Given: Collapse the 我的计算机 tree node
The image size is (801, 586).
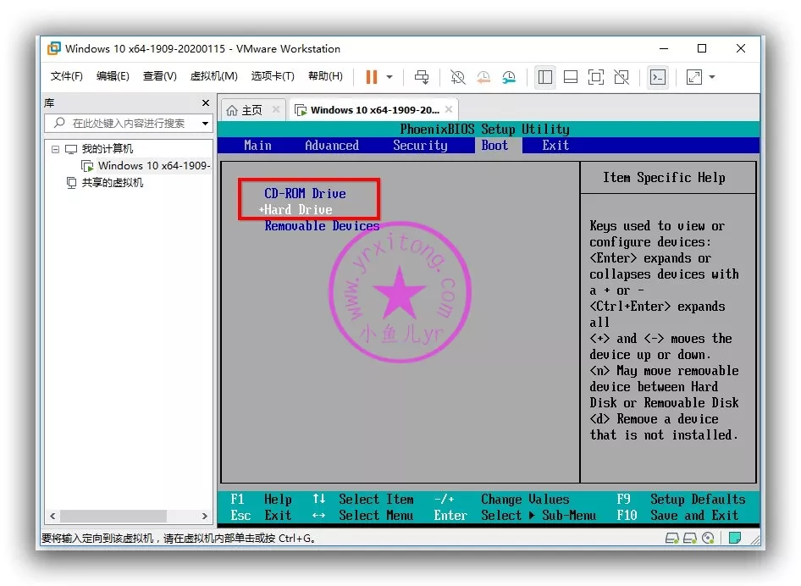Looking at the screenshot, I should [x=55, y=149].
